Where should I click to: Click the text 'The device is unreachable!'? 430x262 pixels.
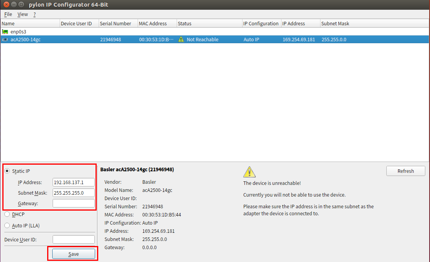coord(272,183)
